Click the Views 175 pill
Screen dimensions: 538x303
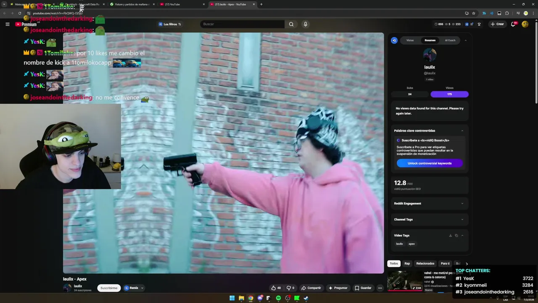(x=449, y=94)
